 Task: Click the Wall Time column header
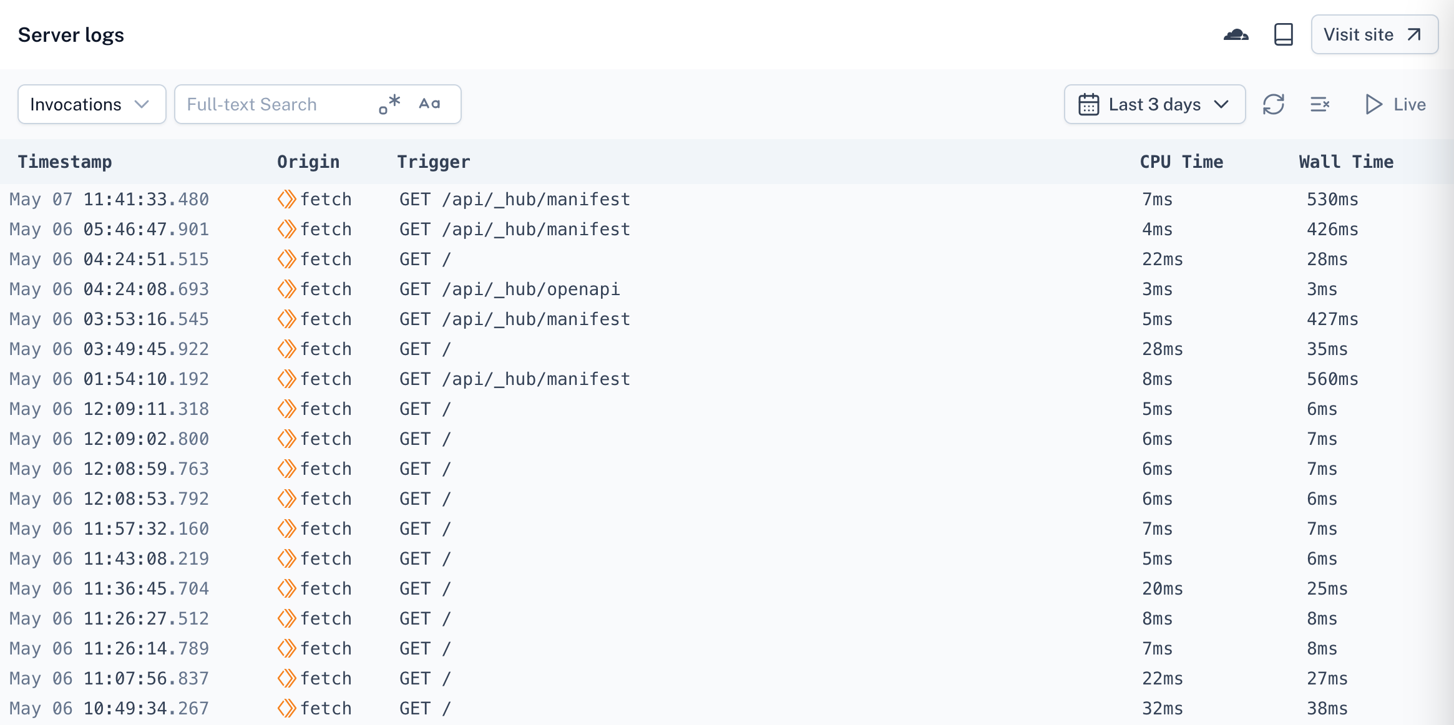point(1346,162)
